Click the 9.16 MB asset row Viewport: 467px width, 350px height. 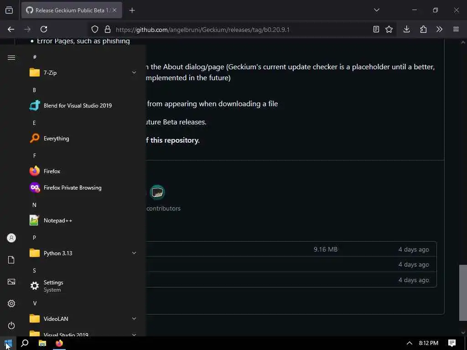[291, 249]
